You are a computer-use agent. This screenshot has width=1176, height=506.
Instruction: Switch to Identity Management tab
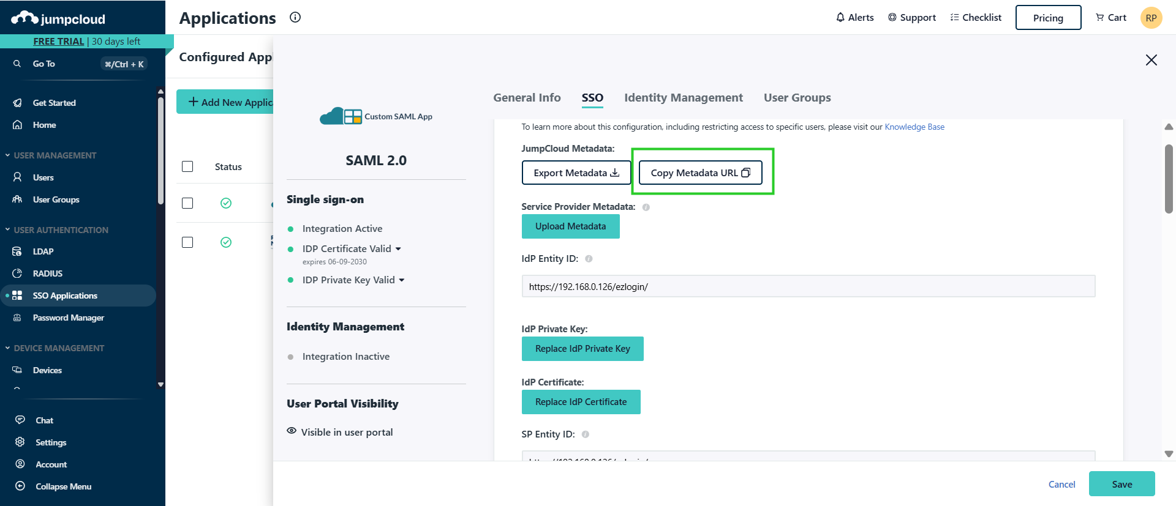(684, 98)
